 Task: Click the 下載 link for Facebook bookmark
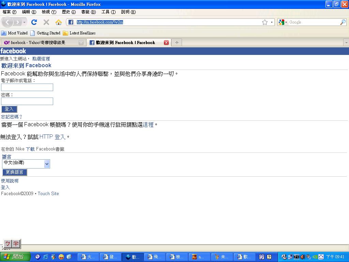click(30, 149)
